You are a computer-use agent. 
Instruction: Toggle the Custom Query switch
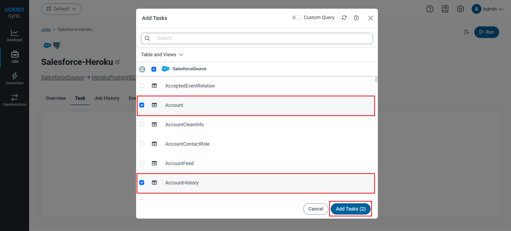coord(296,17)
